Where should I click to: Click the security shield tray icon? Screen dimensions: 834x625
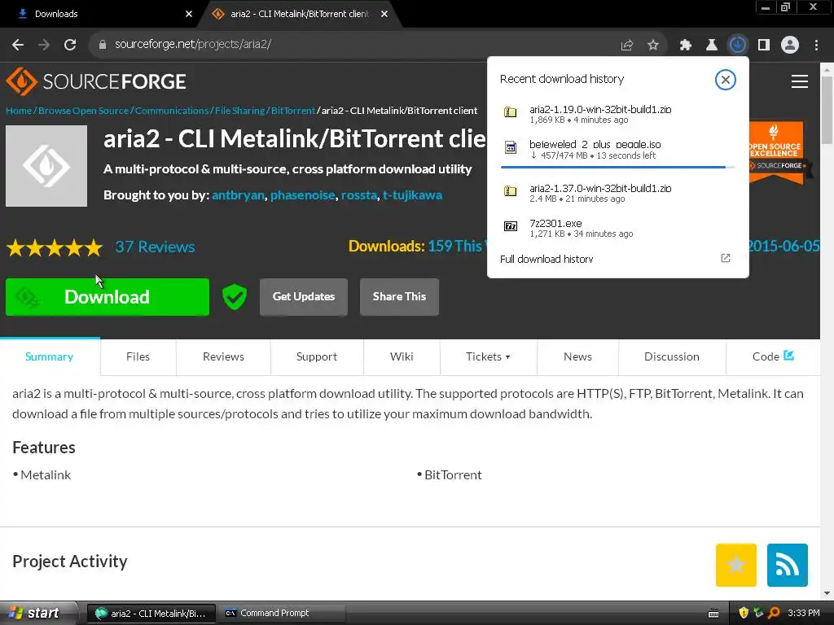tap(744, 614)
